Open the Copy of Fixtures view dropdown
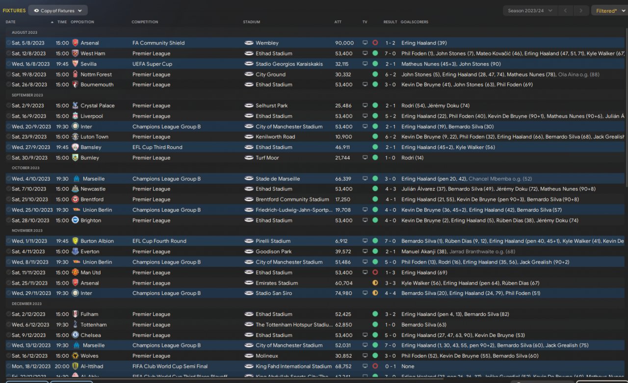628x383 pixels. pyautogui.click(x=58, y=10)
